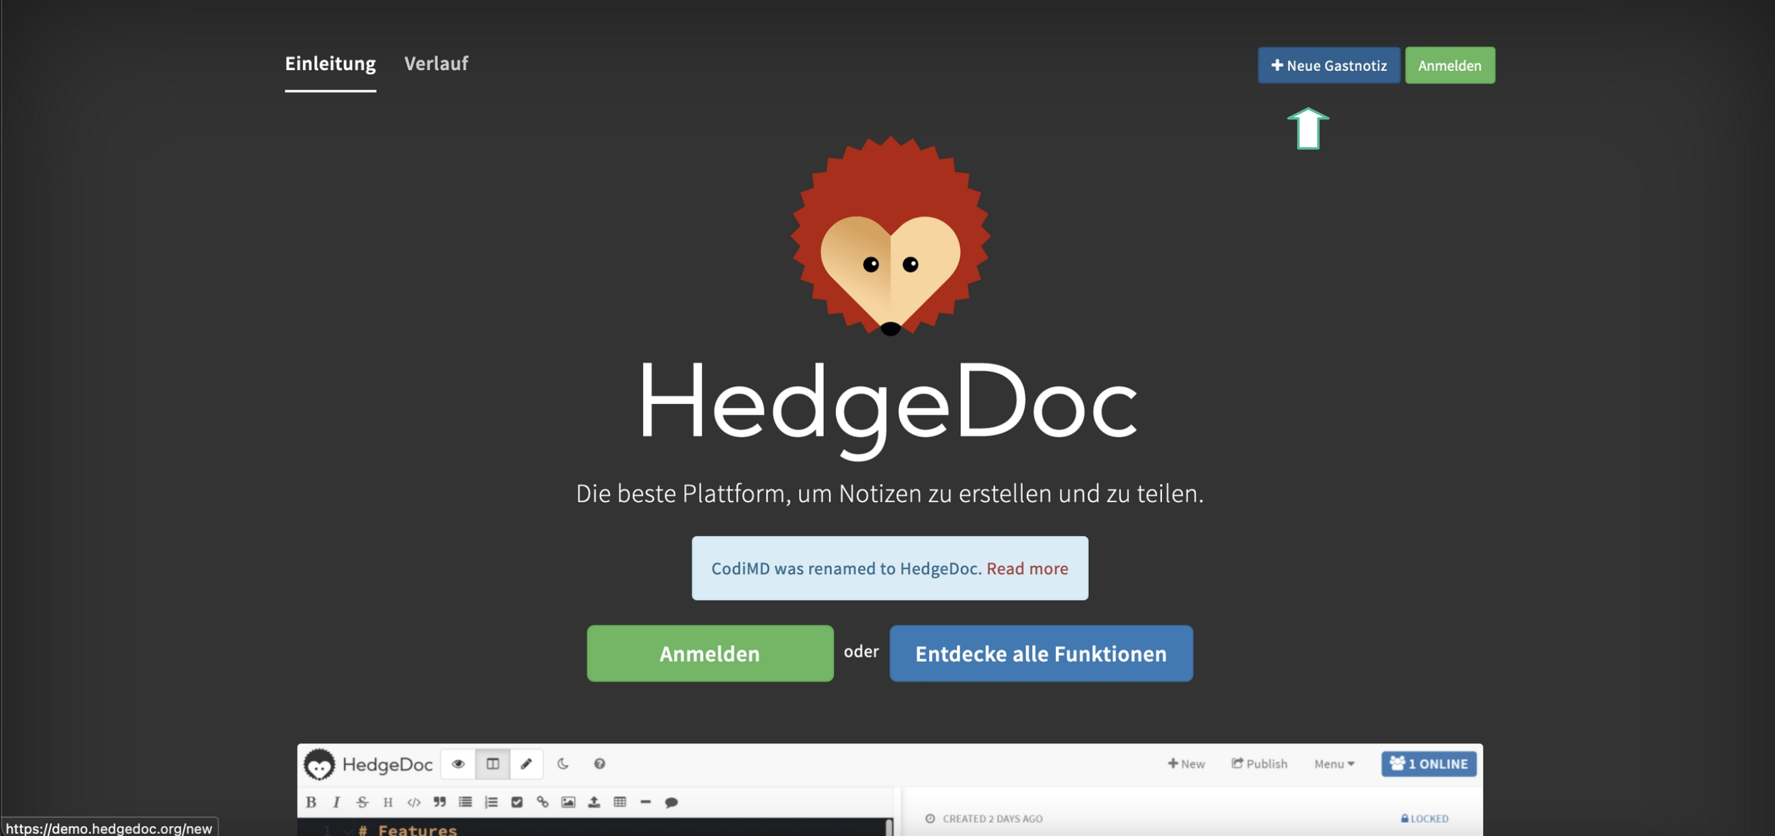The width and height of the screenshot is (1775, 836).
Task: Click the hedgehog logo in the editor preview
Action: click(319, 764)
